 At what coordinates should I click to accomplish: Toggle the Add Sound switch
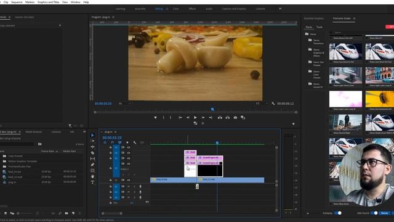[x=374, y=213]
